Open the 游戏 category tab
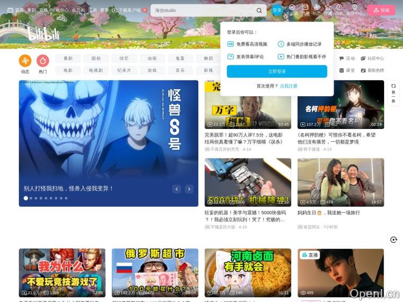 point(152,70)
